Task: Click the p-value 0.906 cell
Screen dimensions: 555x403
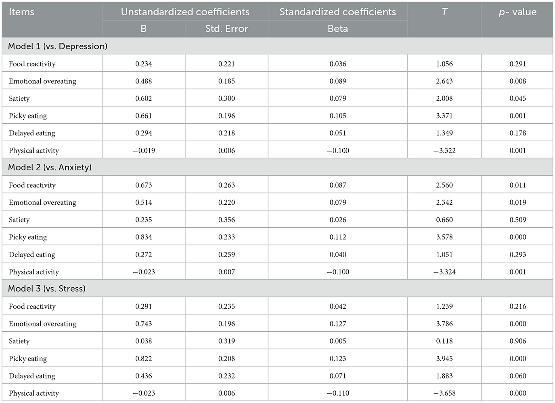Action: click(517, 341)
